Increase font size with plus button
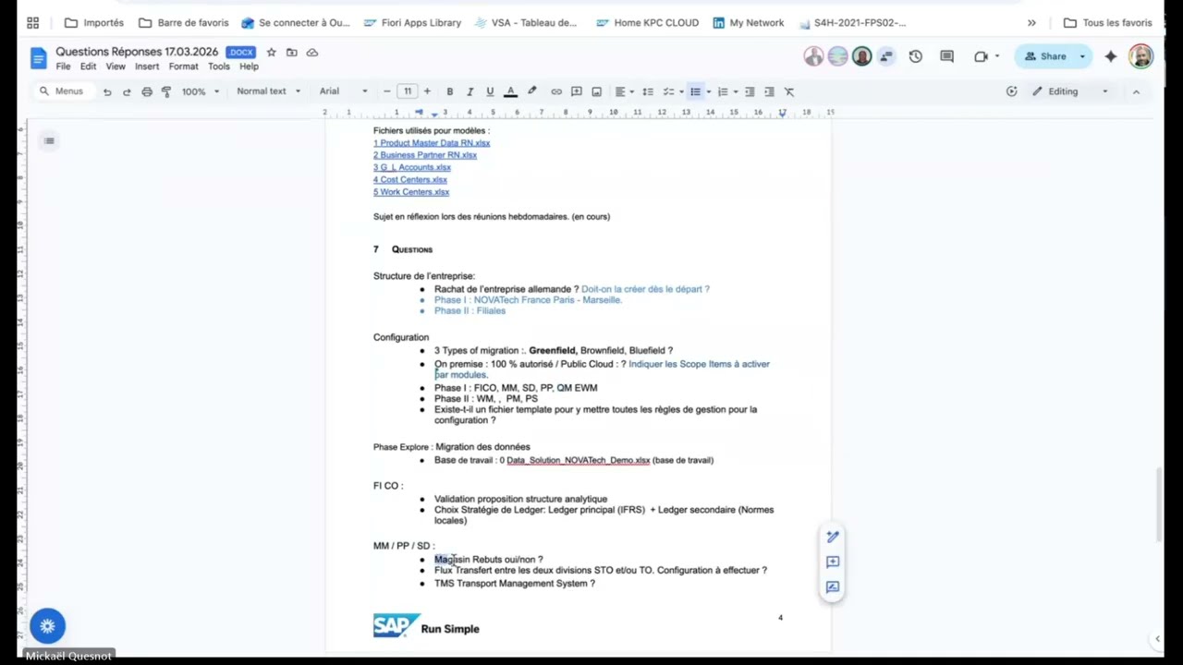1183x665 pixels. point(427,91)
